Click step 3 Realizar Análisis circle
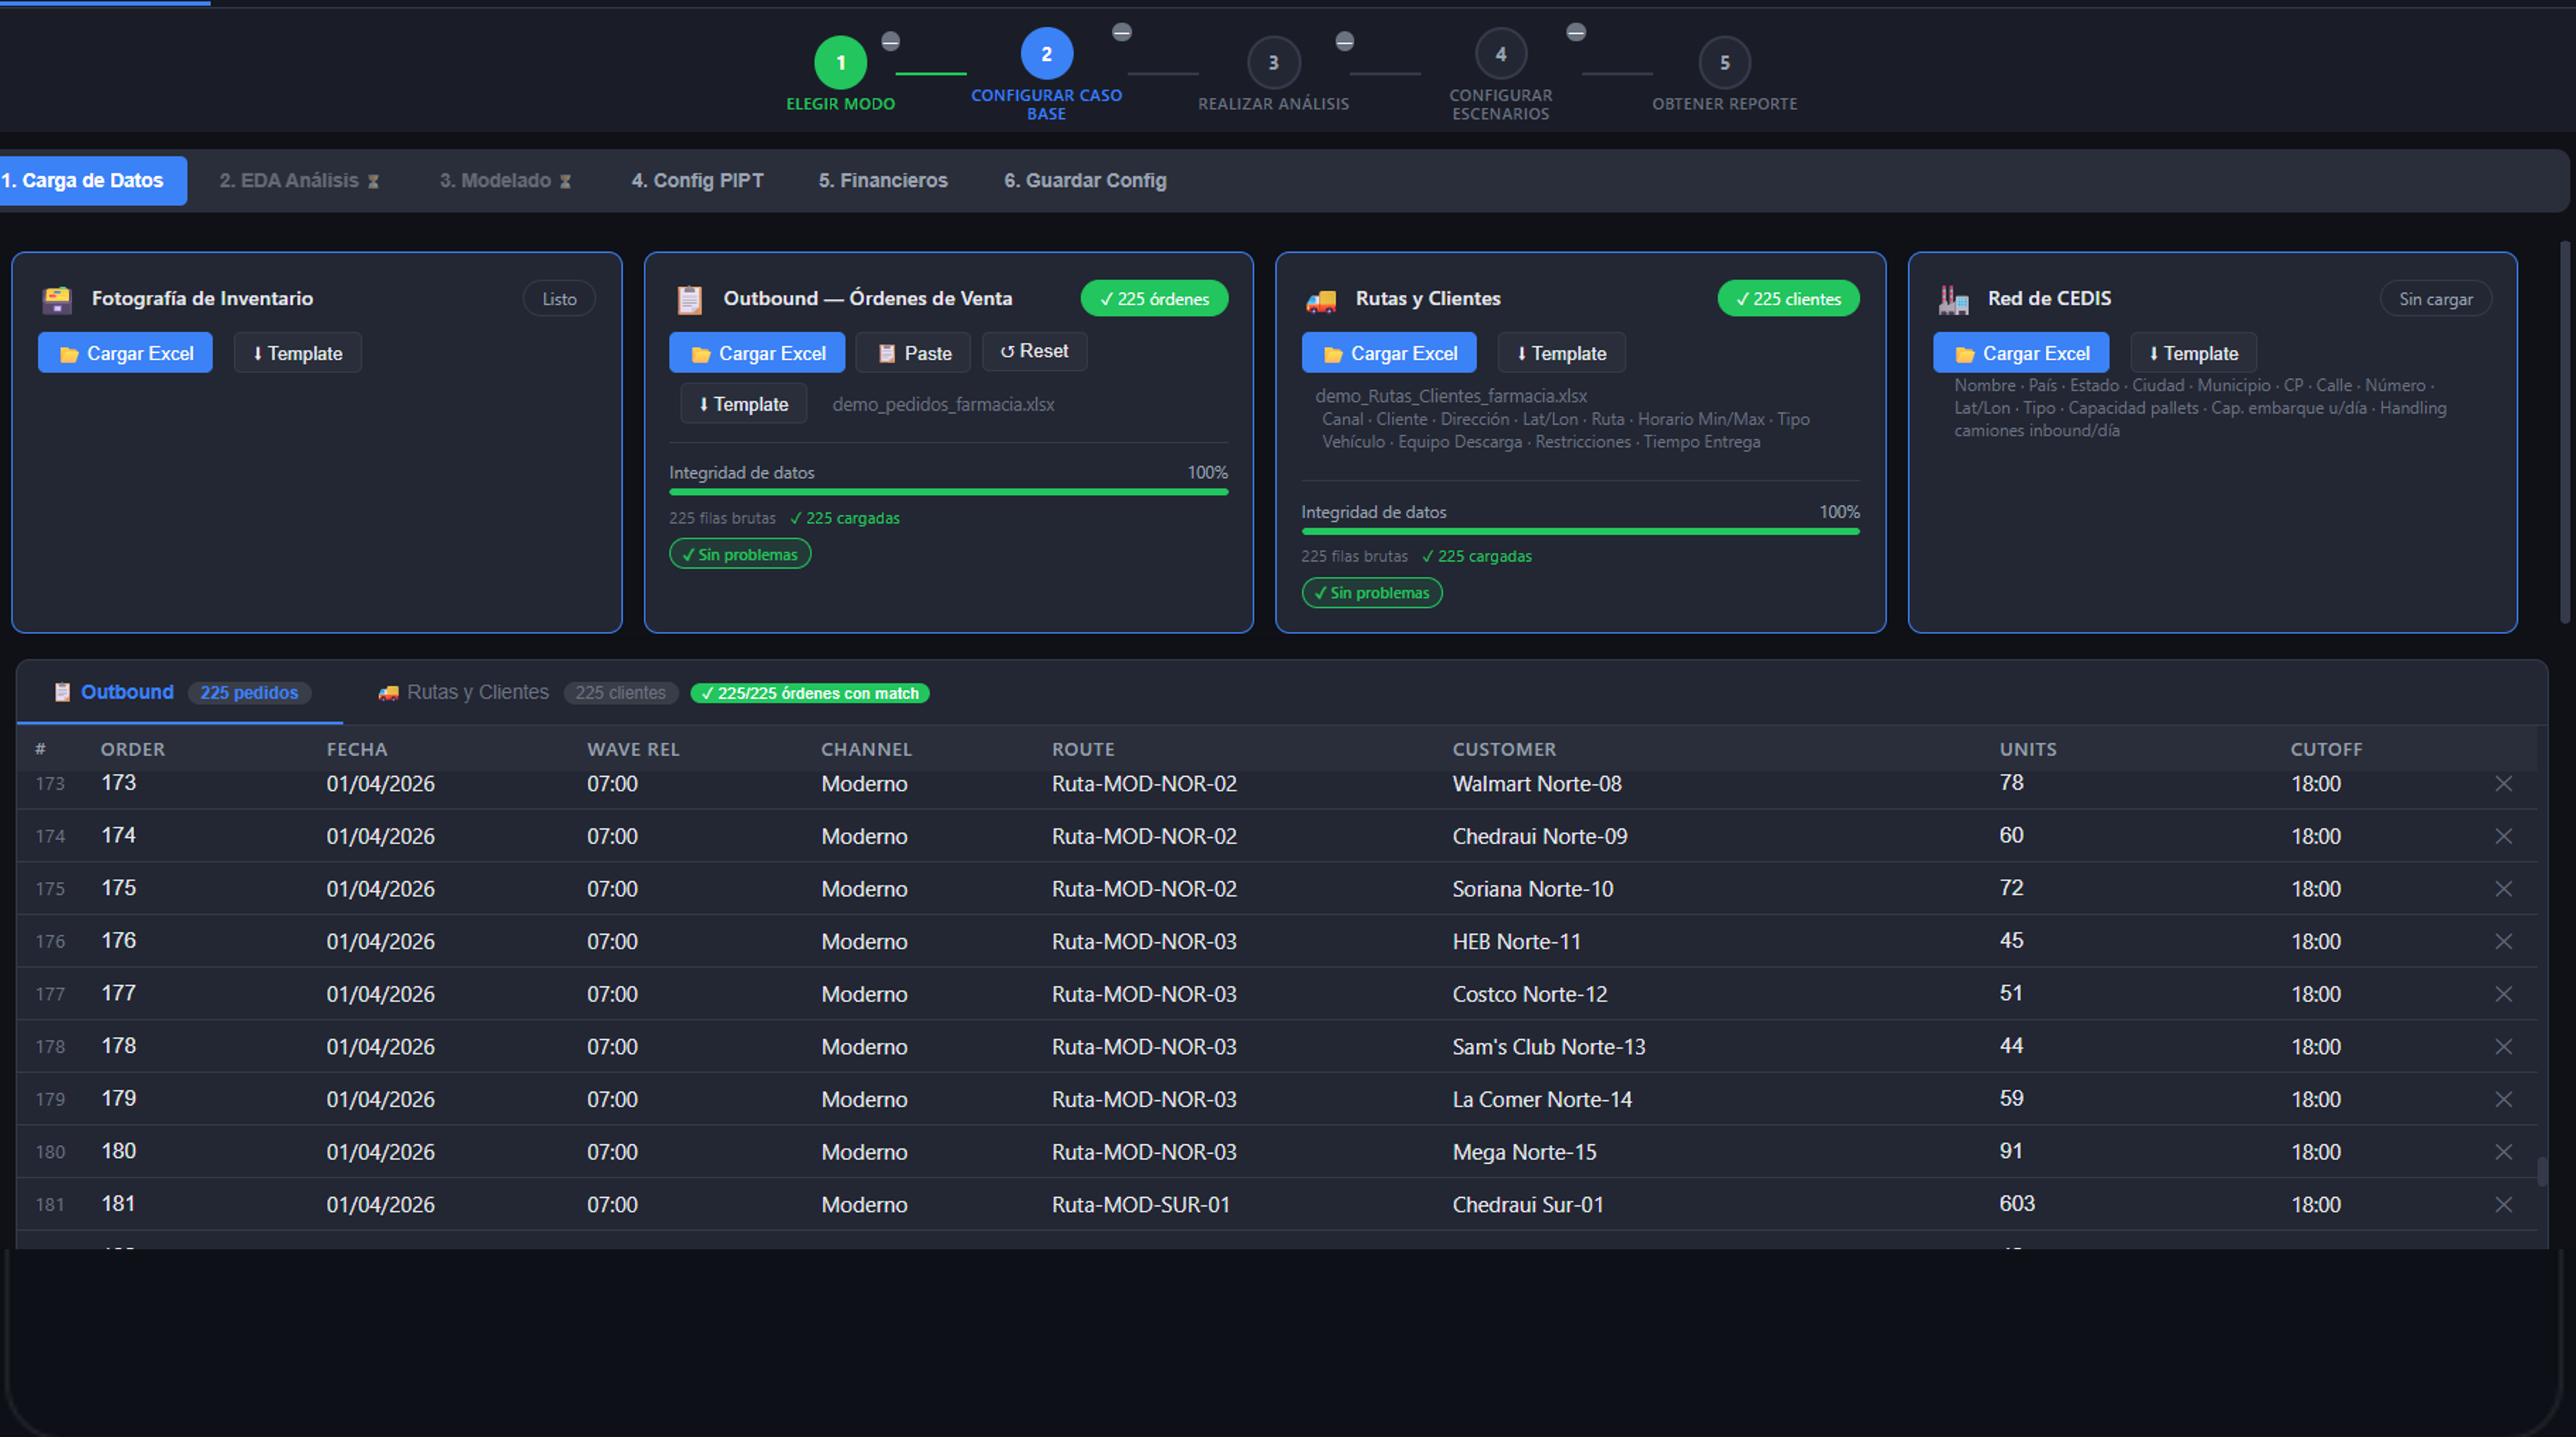The width and height of the screenshot is (2576, 1437). [x=1273, y=62]
